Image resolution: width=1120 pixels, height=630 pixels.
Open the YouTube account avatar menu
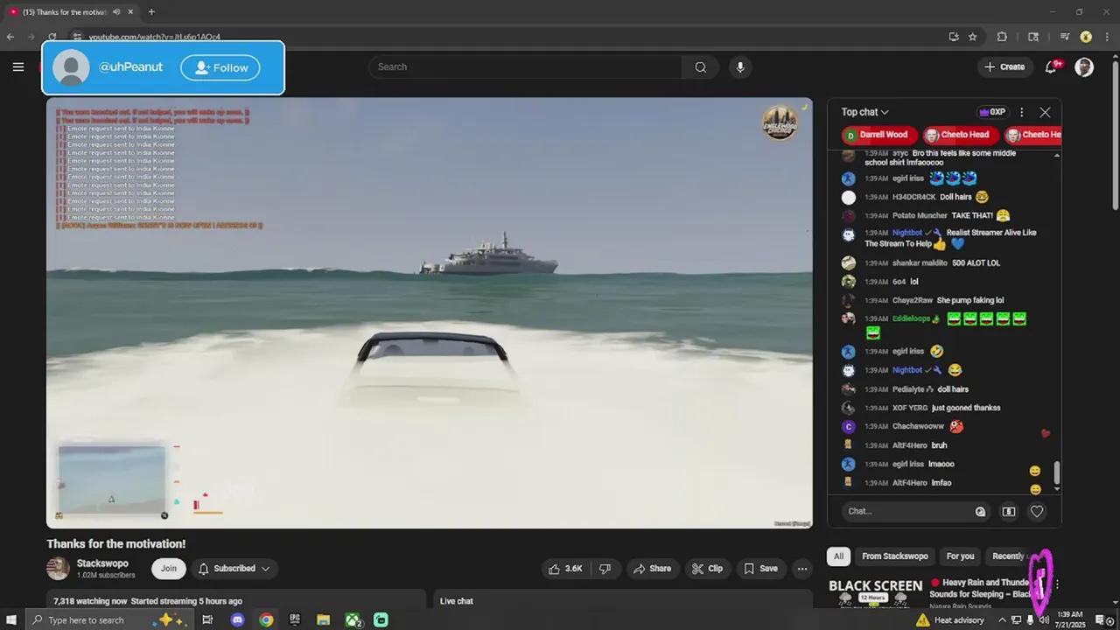click(x=1084, y=67)
